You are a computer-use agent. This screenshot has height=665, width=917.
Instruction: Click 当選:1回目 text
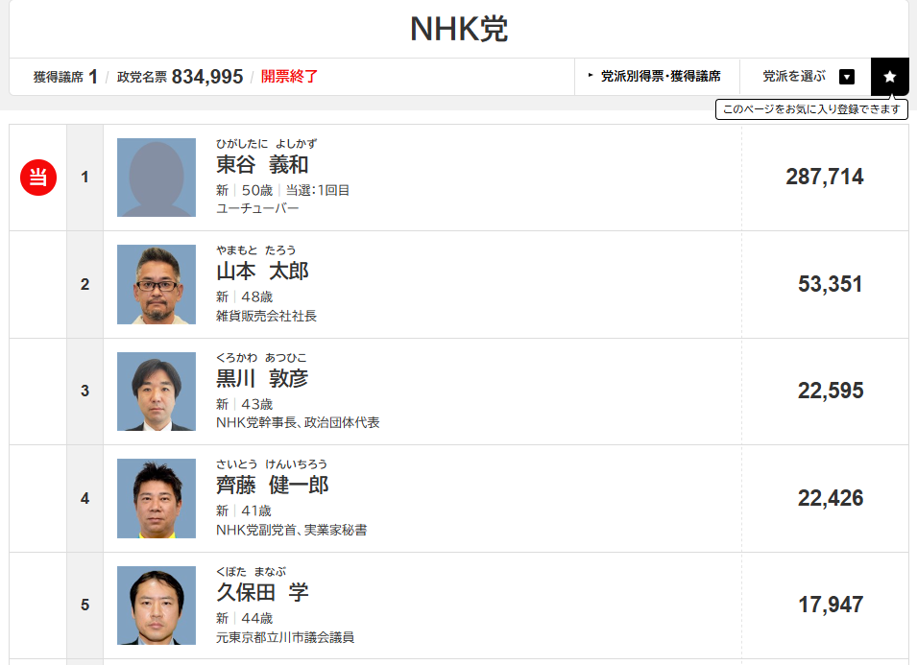tap(318, 191)
